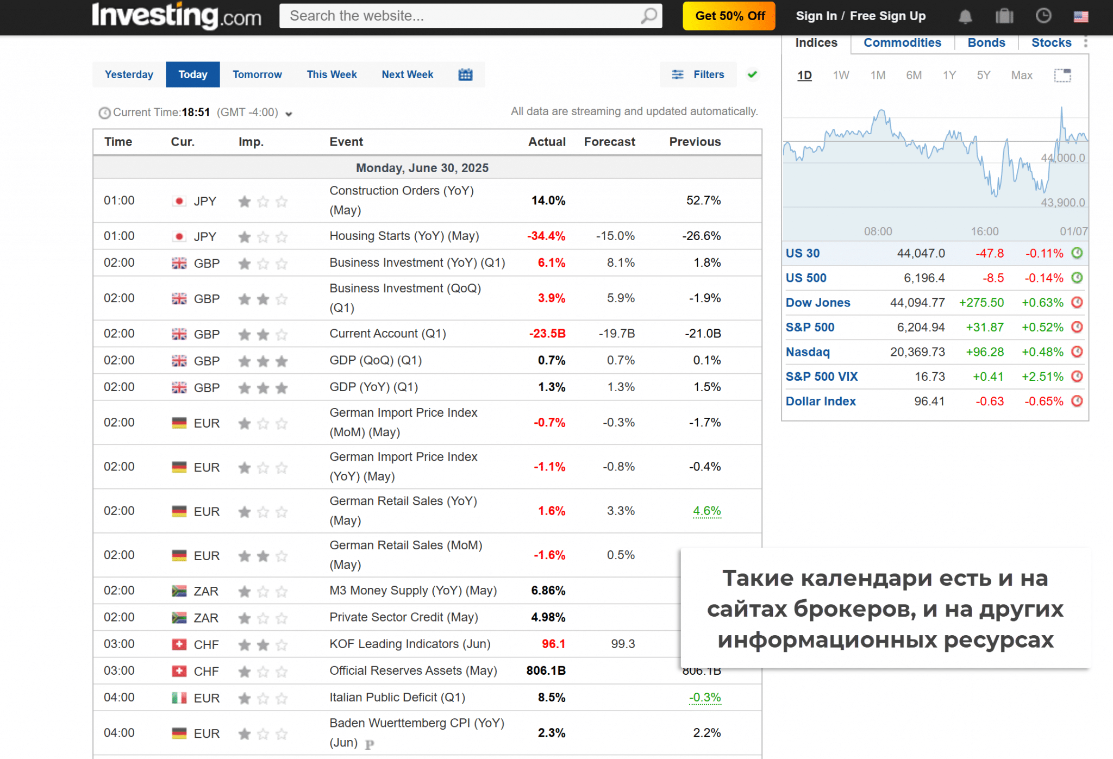1113x759 pixels.
Task: Select the Tomorrow tab
Action: (x=257, y=74)
